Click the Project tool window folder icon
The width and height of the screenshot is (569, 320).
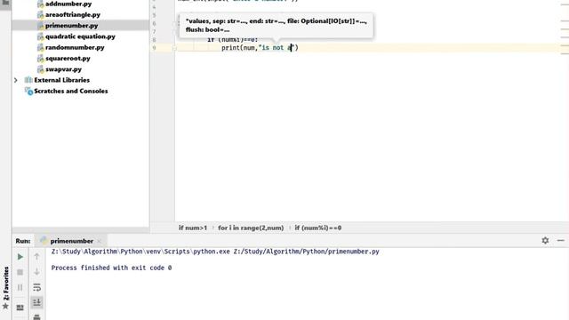(5, 3)
